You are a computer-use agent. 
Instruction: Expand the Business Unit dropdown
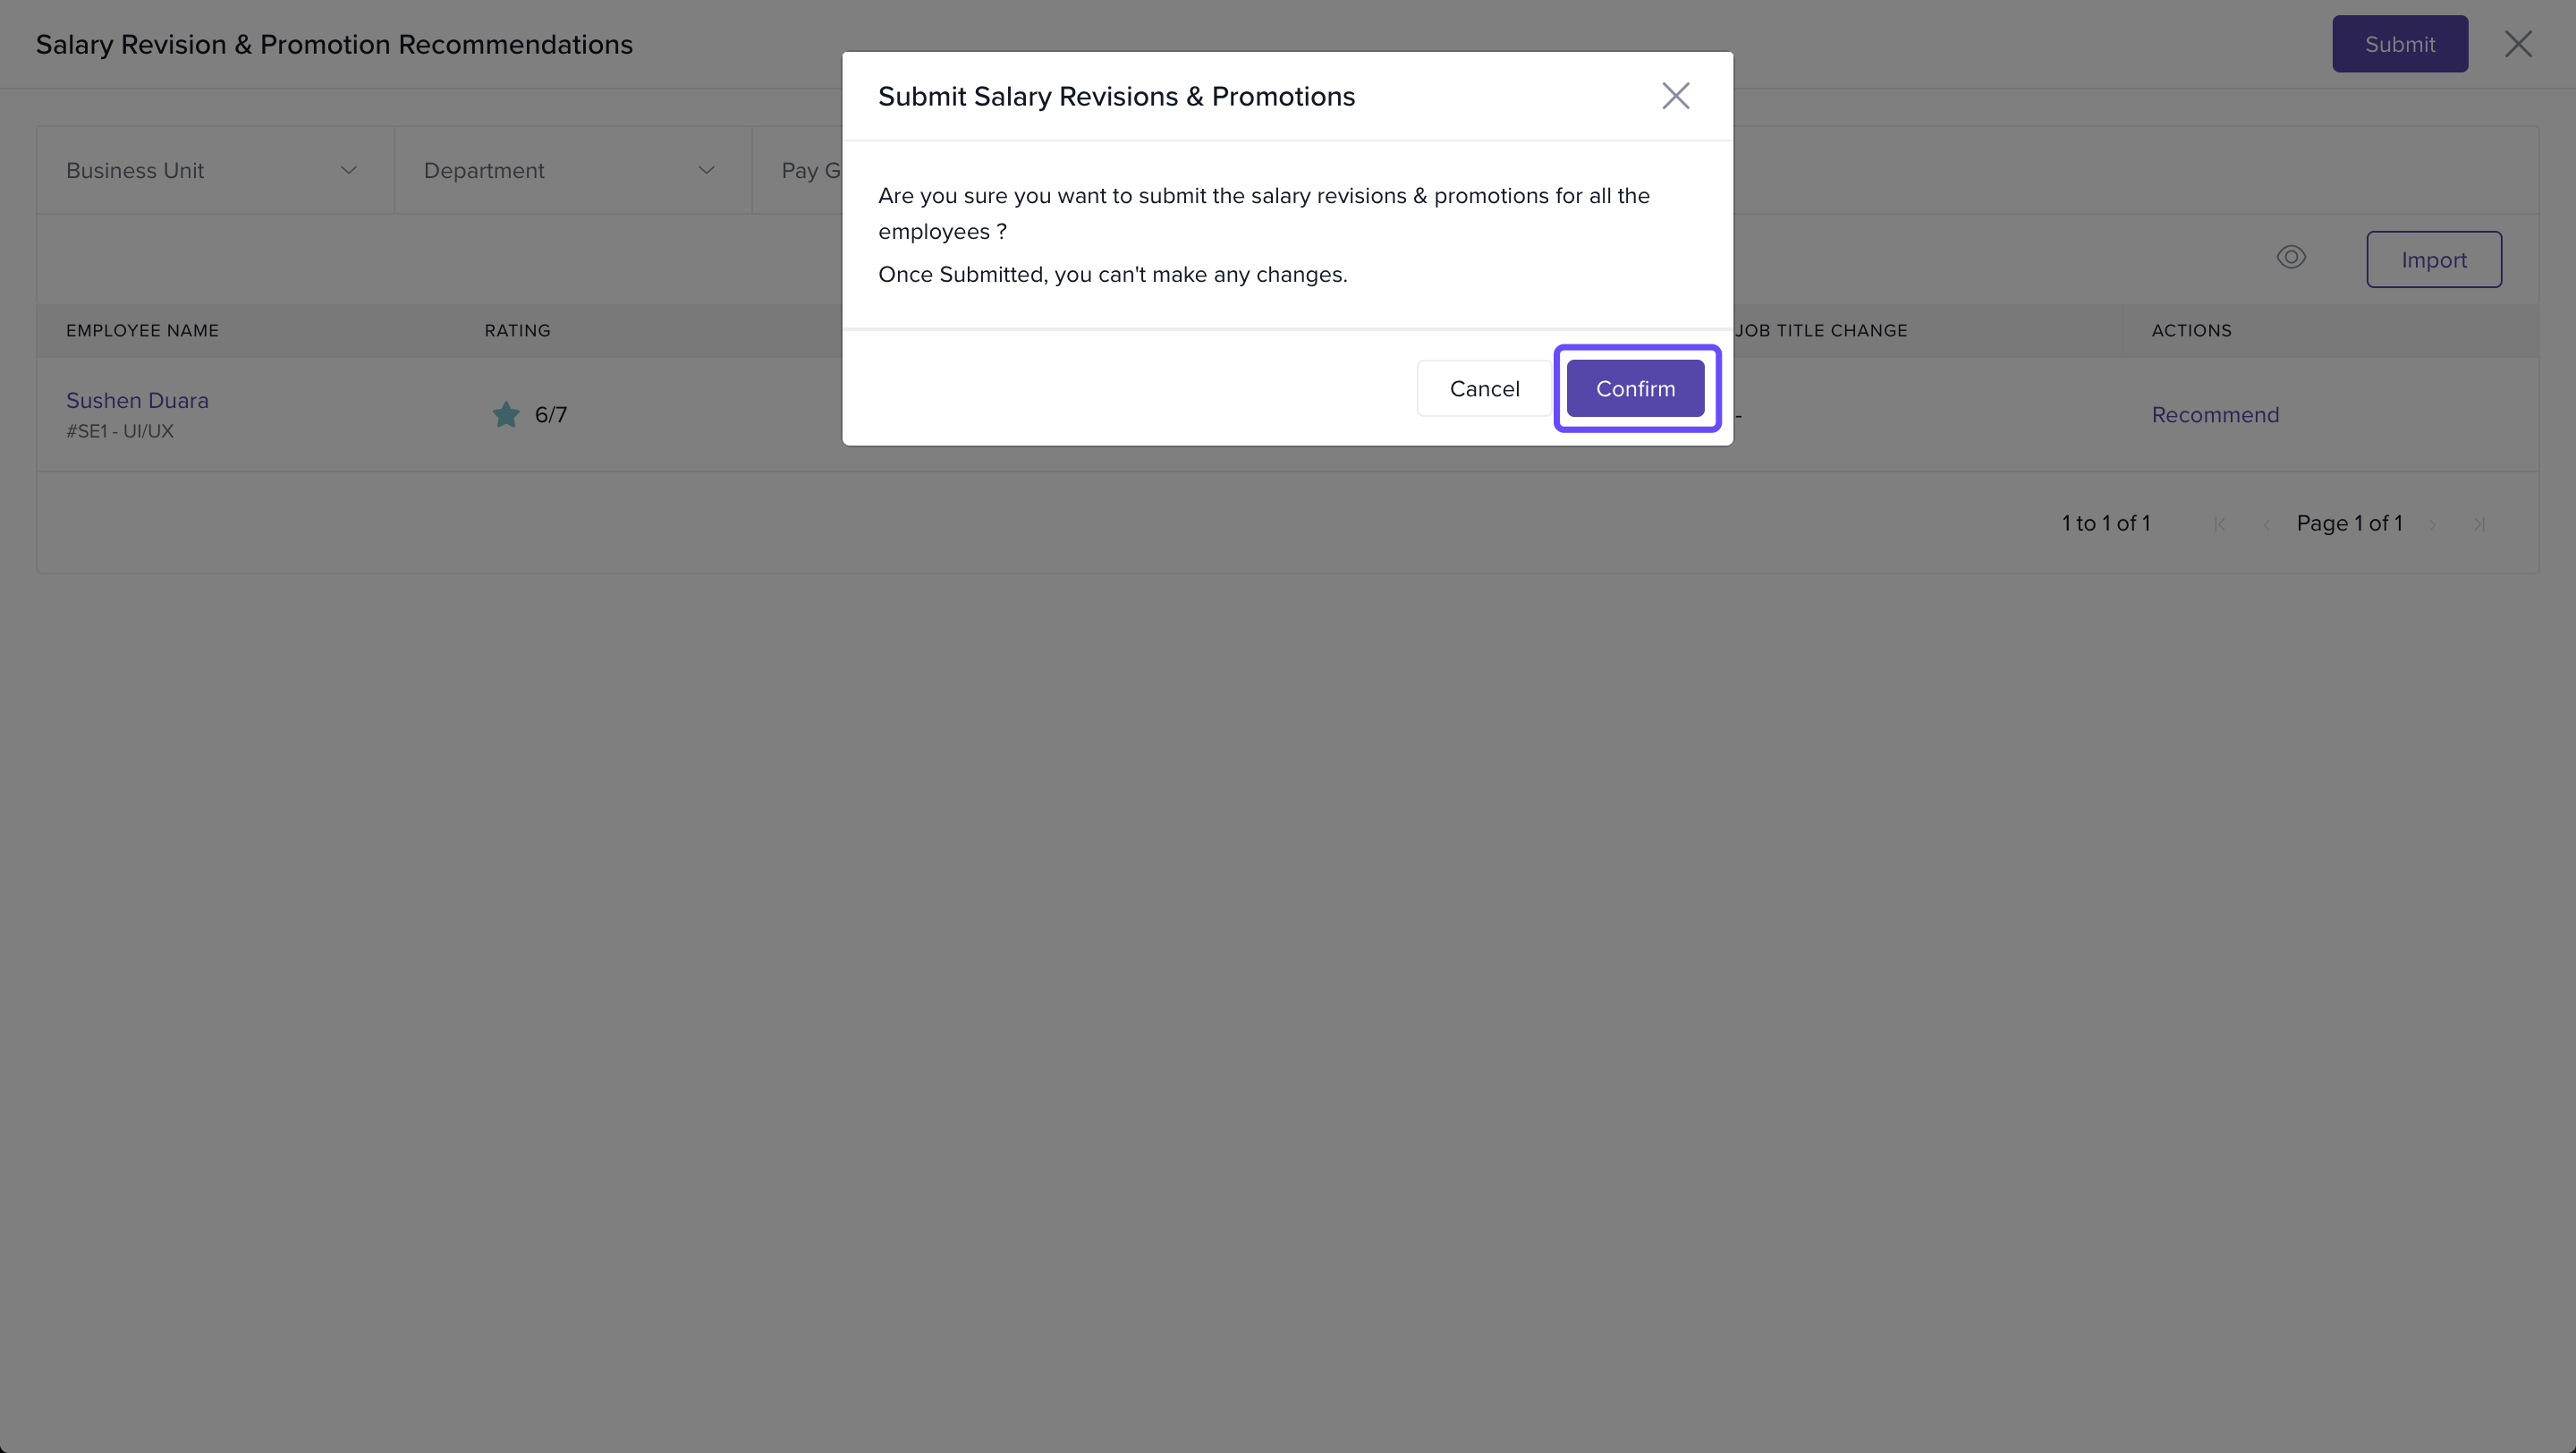214,170
